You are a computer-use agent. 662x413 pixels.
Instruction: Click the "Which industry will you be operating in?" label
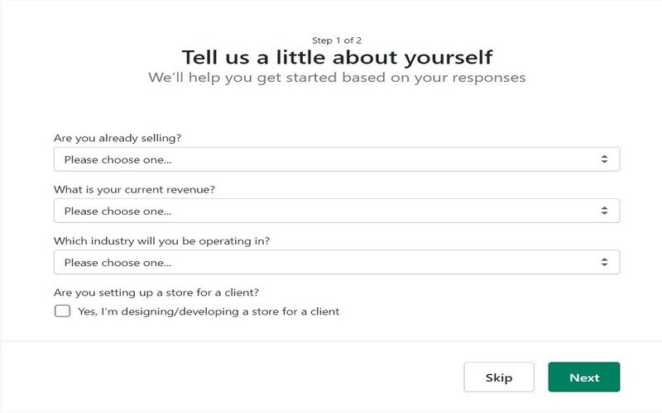pyautogui.click(x=162, y=241)
